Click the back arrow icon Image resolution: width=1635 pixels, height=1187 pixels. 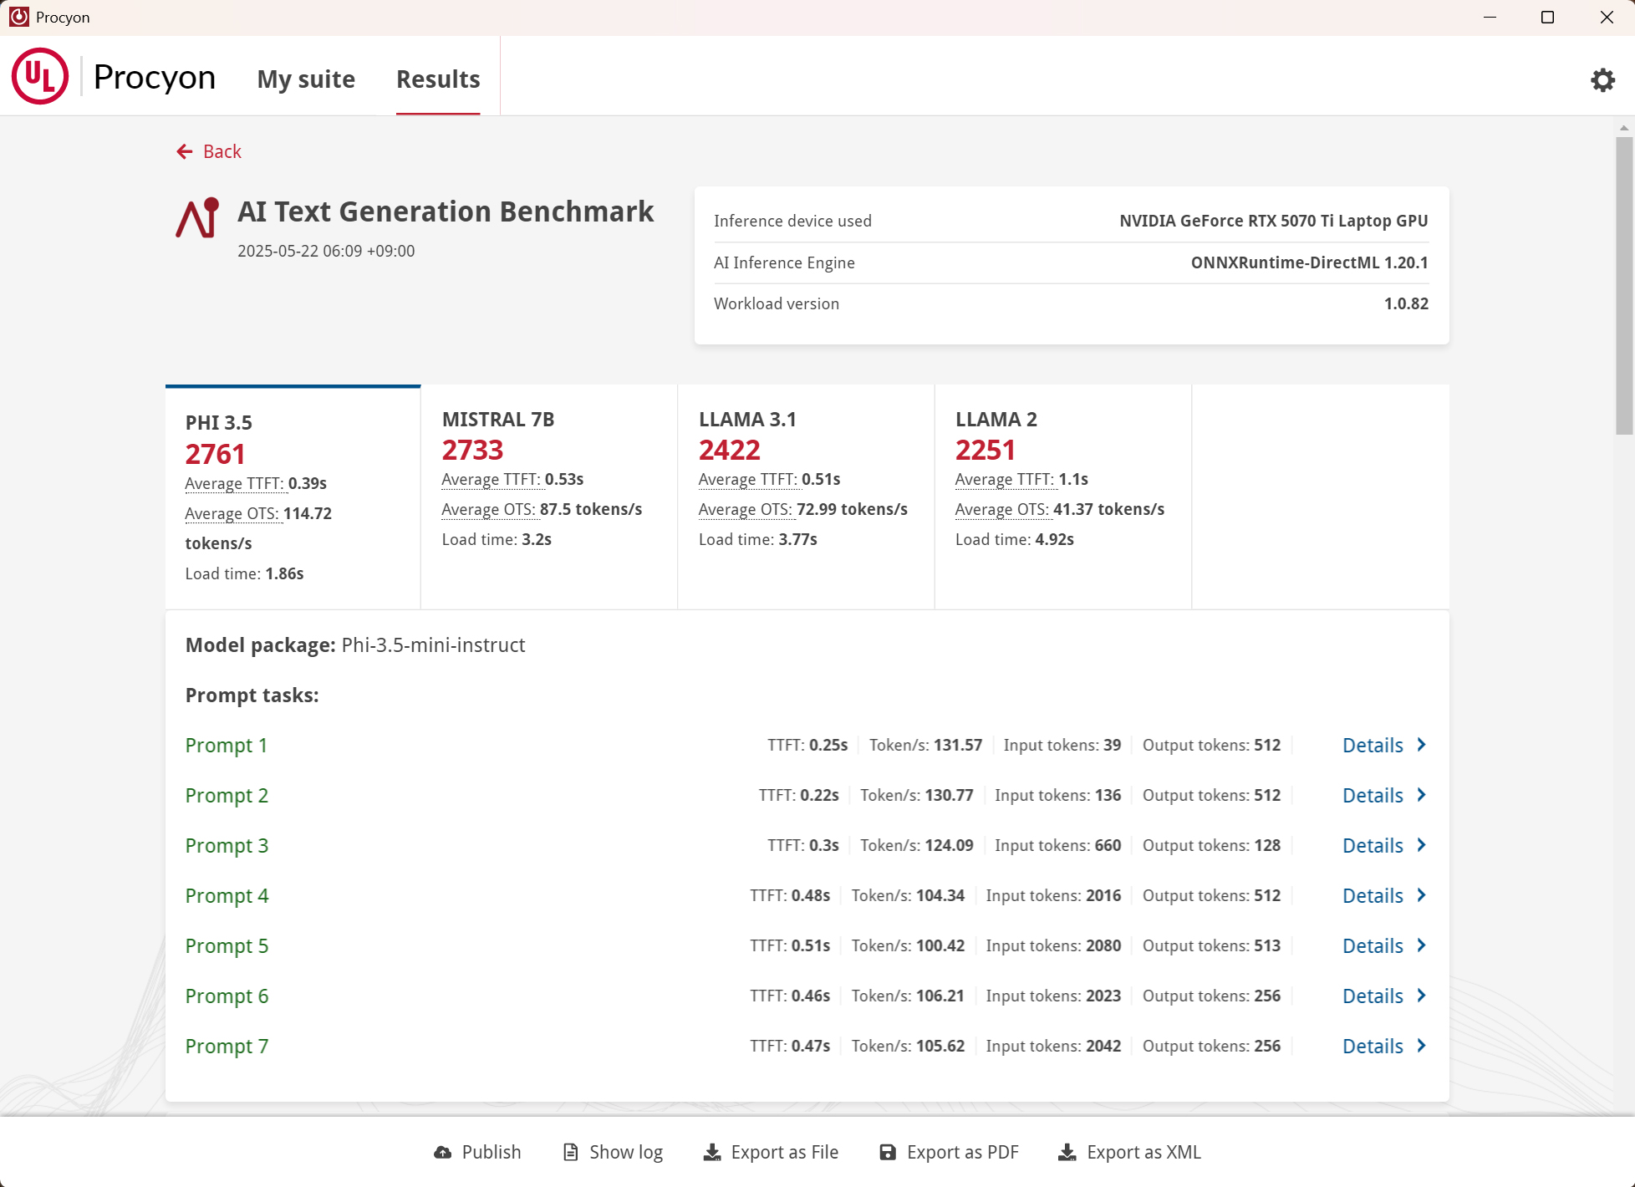pos(185,151)
